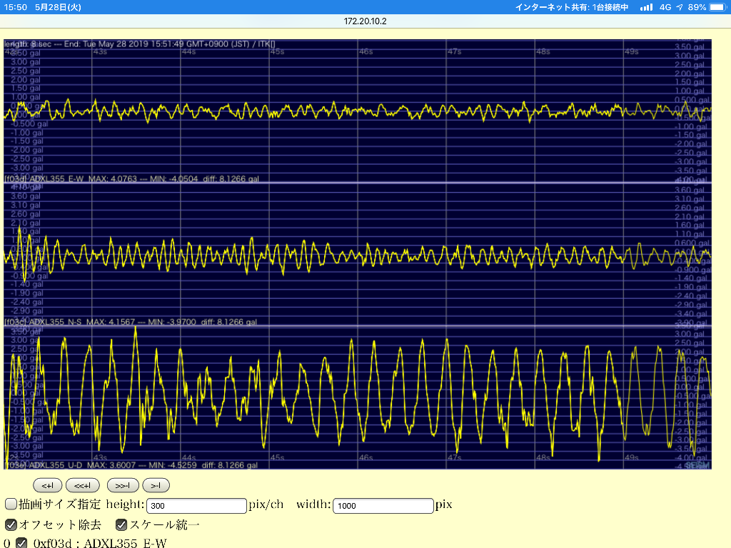Click the 'pix/ch' unit text
Image resolution: width=731 pixels, height=548 pixels.
(266, 504)
